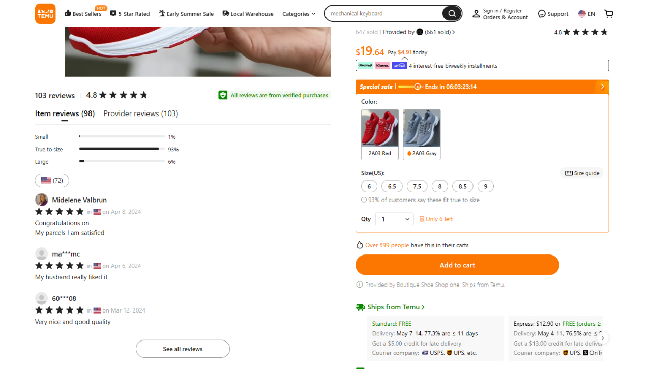The height and width of the screenshot is (369, 651).
Task: Expand the Special sale banner arrow
Action: pyautogui.click(x=602, y=87)
